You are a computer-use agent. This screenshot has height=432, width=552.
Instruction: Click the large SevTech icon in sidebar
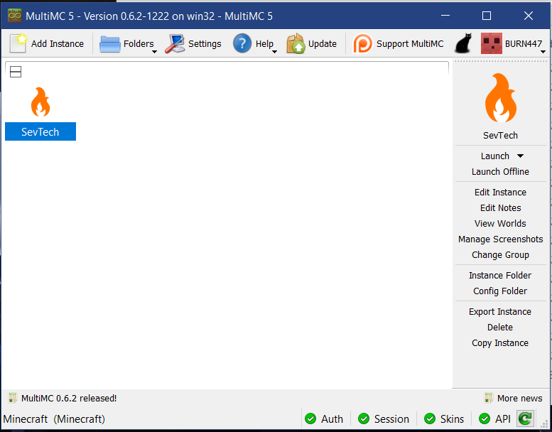(x=501, y=97)
